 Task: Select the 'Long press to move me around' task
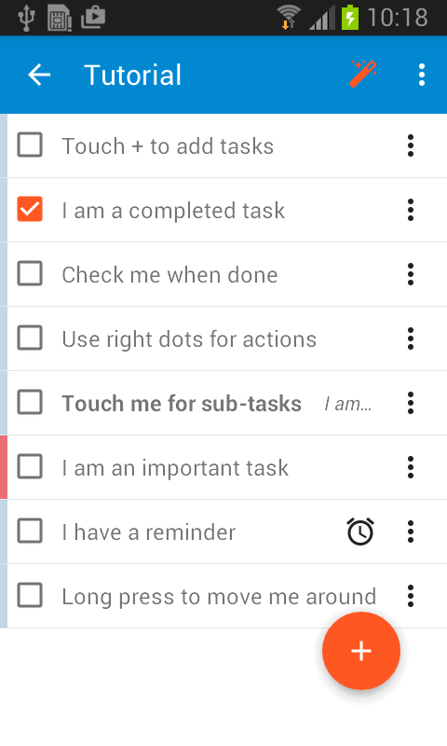click(219, 597)
